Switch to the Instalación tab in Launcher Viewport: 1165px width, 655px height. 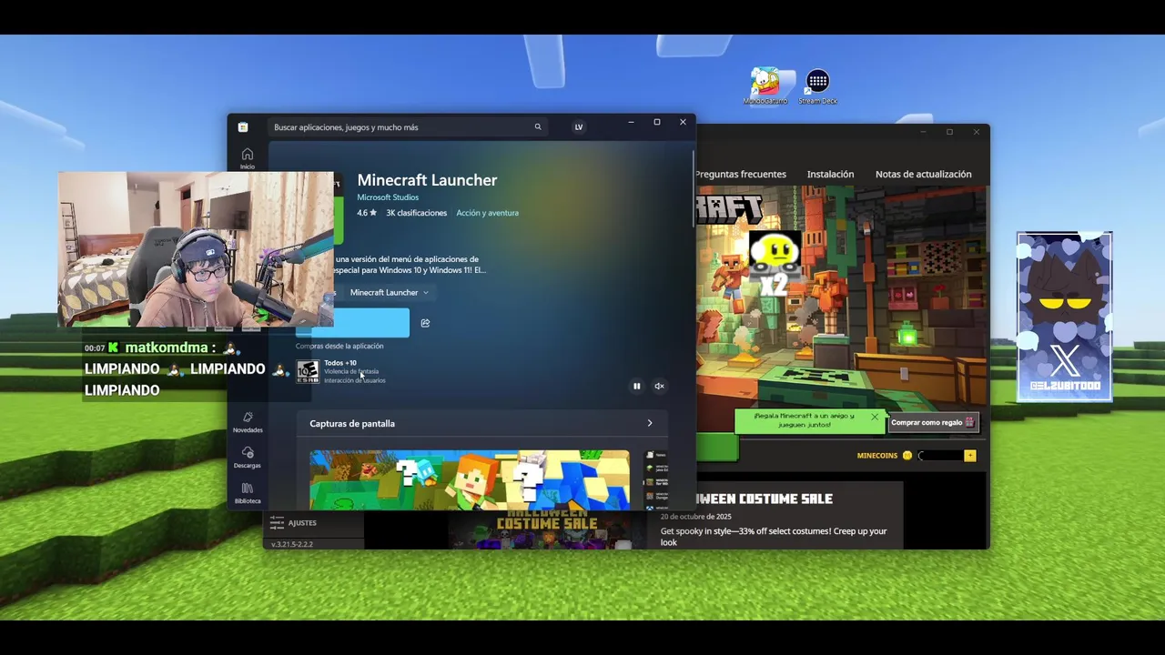[830, 174]
